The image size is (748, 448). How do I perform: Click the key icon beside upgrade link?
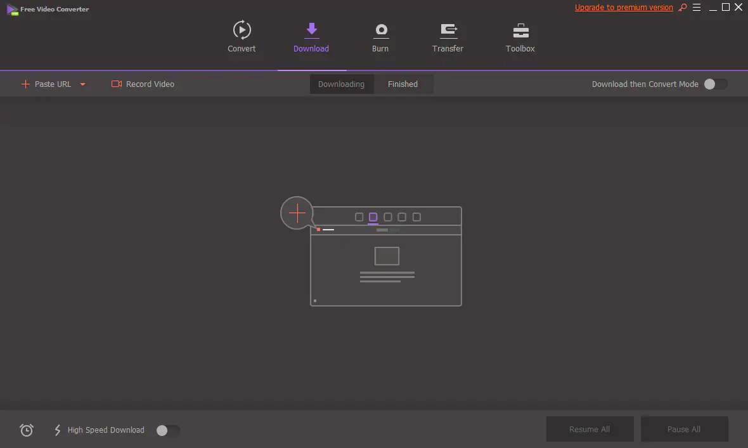click(683, 8)
